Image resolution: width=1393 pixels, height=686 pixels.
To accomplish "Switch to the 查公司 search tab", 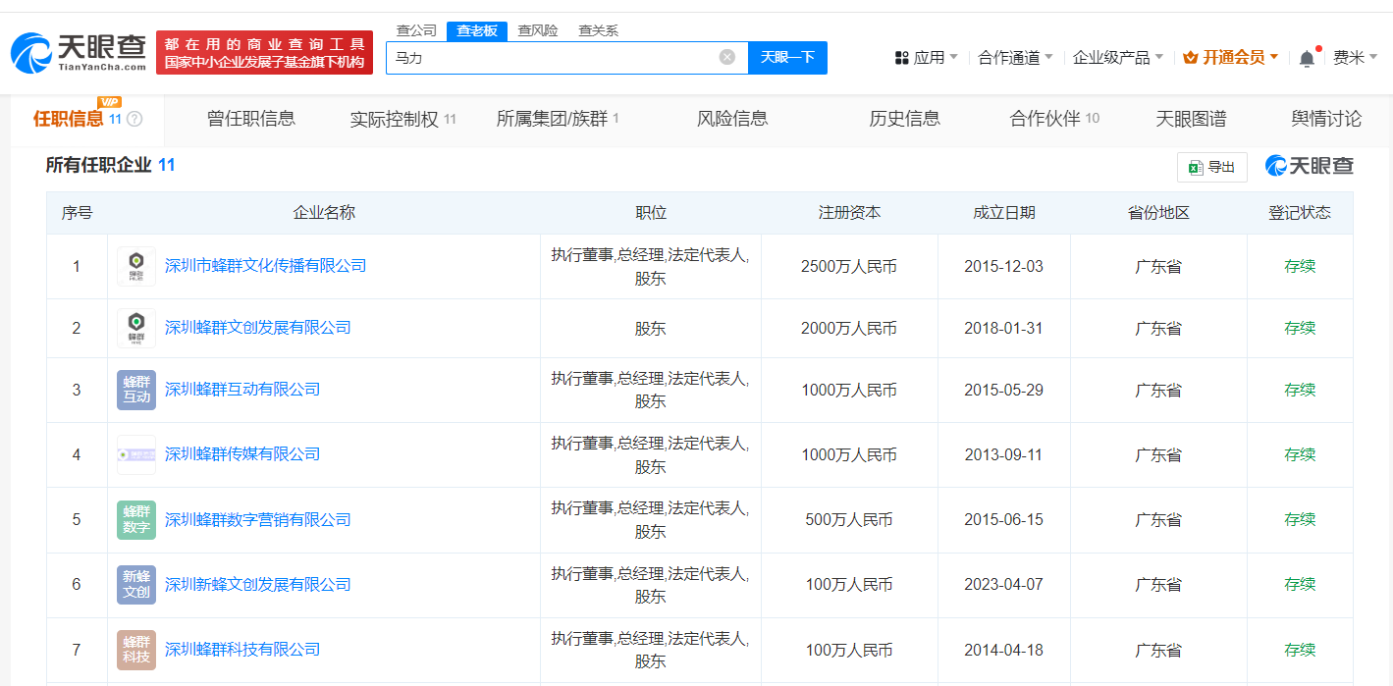I will [x=416, y=30].
